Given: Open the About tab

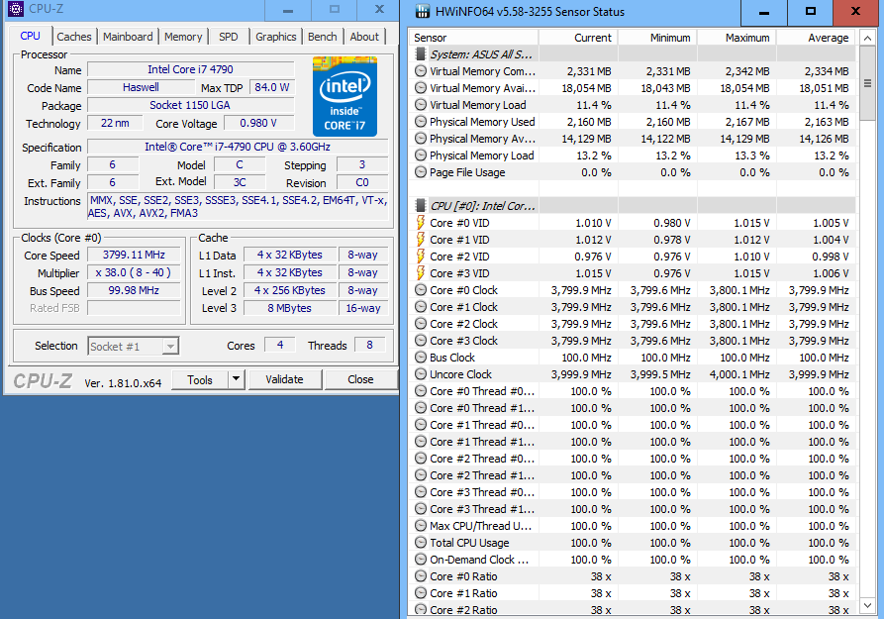Looking at the screenshot, I should tap(364, 37).
